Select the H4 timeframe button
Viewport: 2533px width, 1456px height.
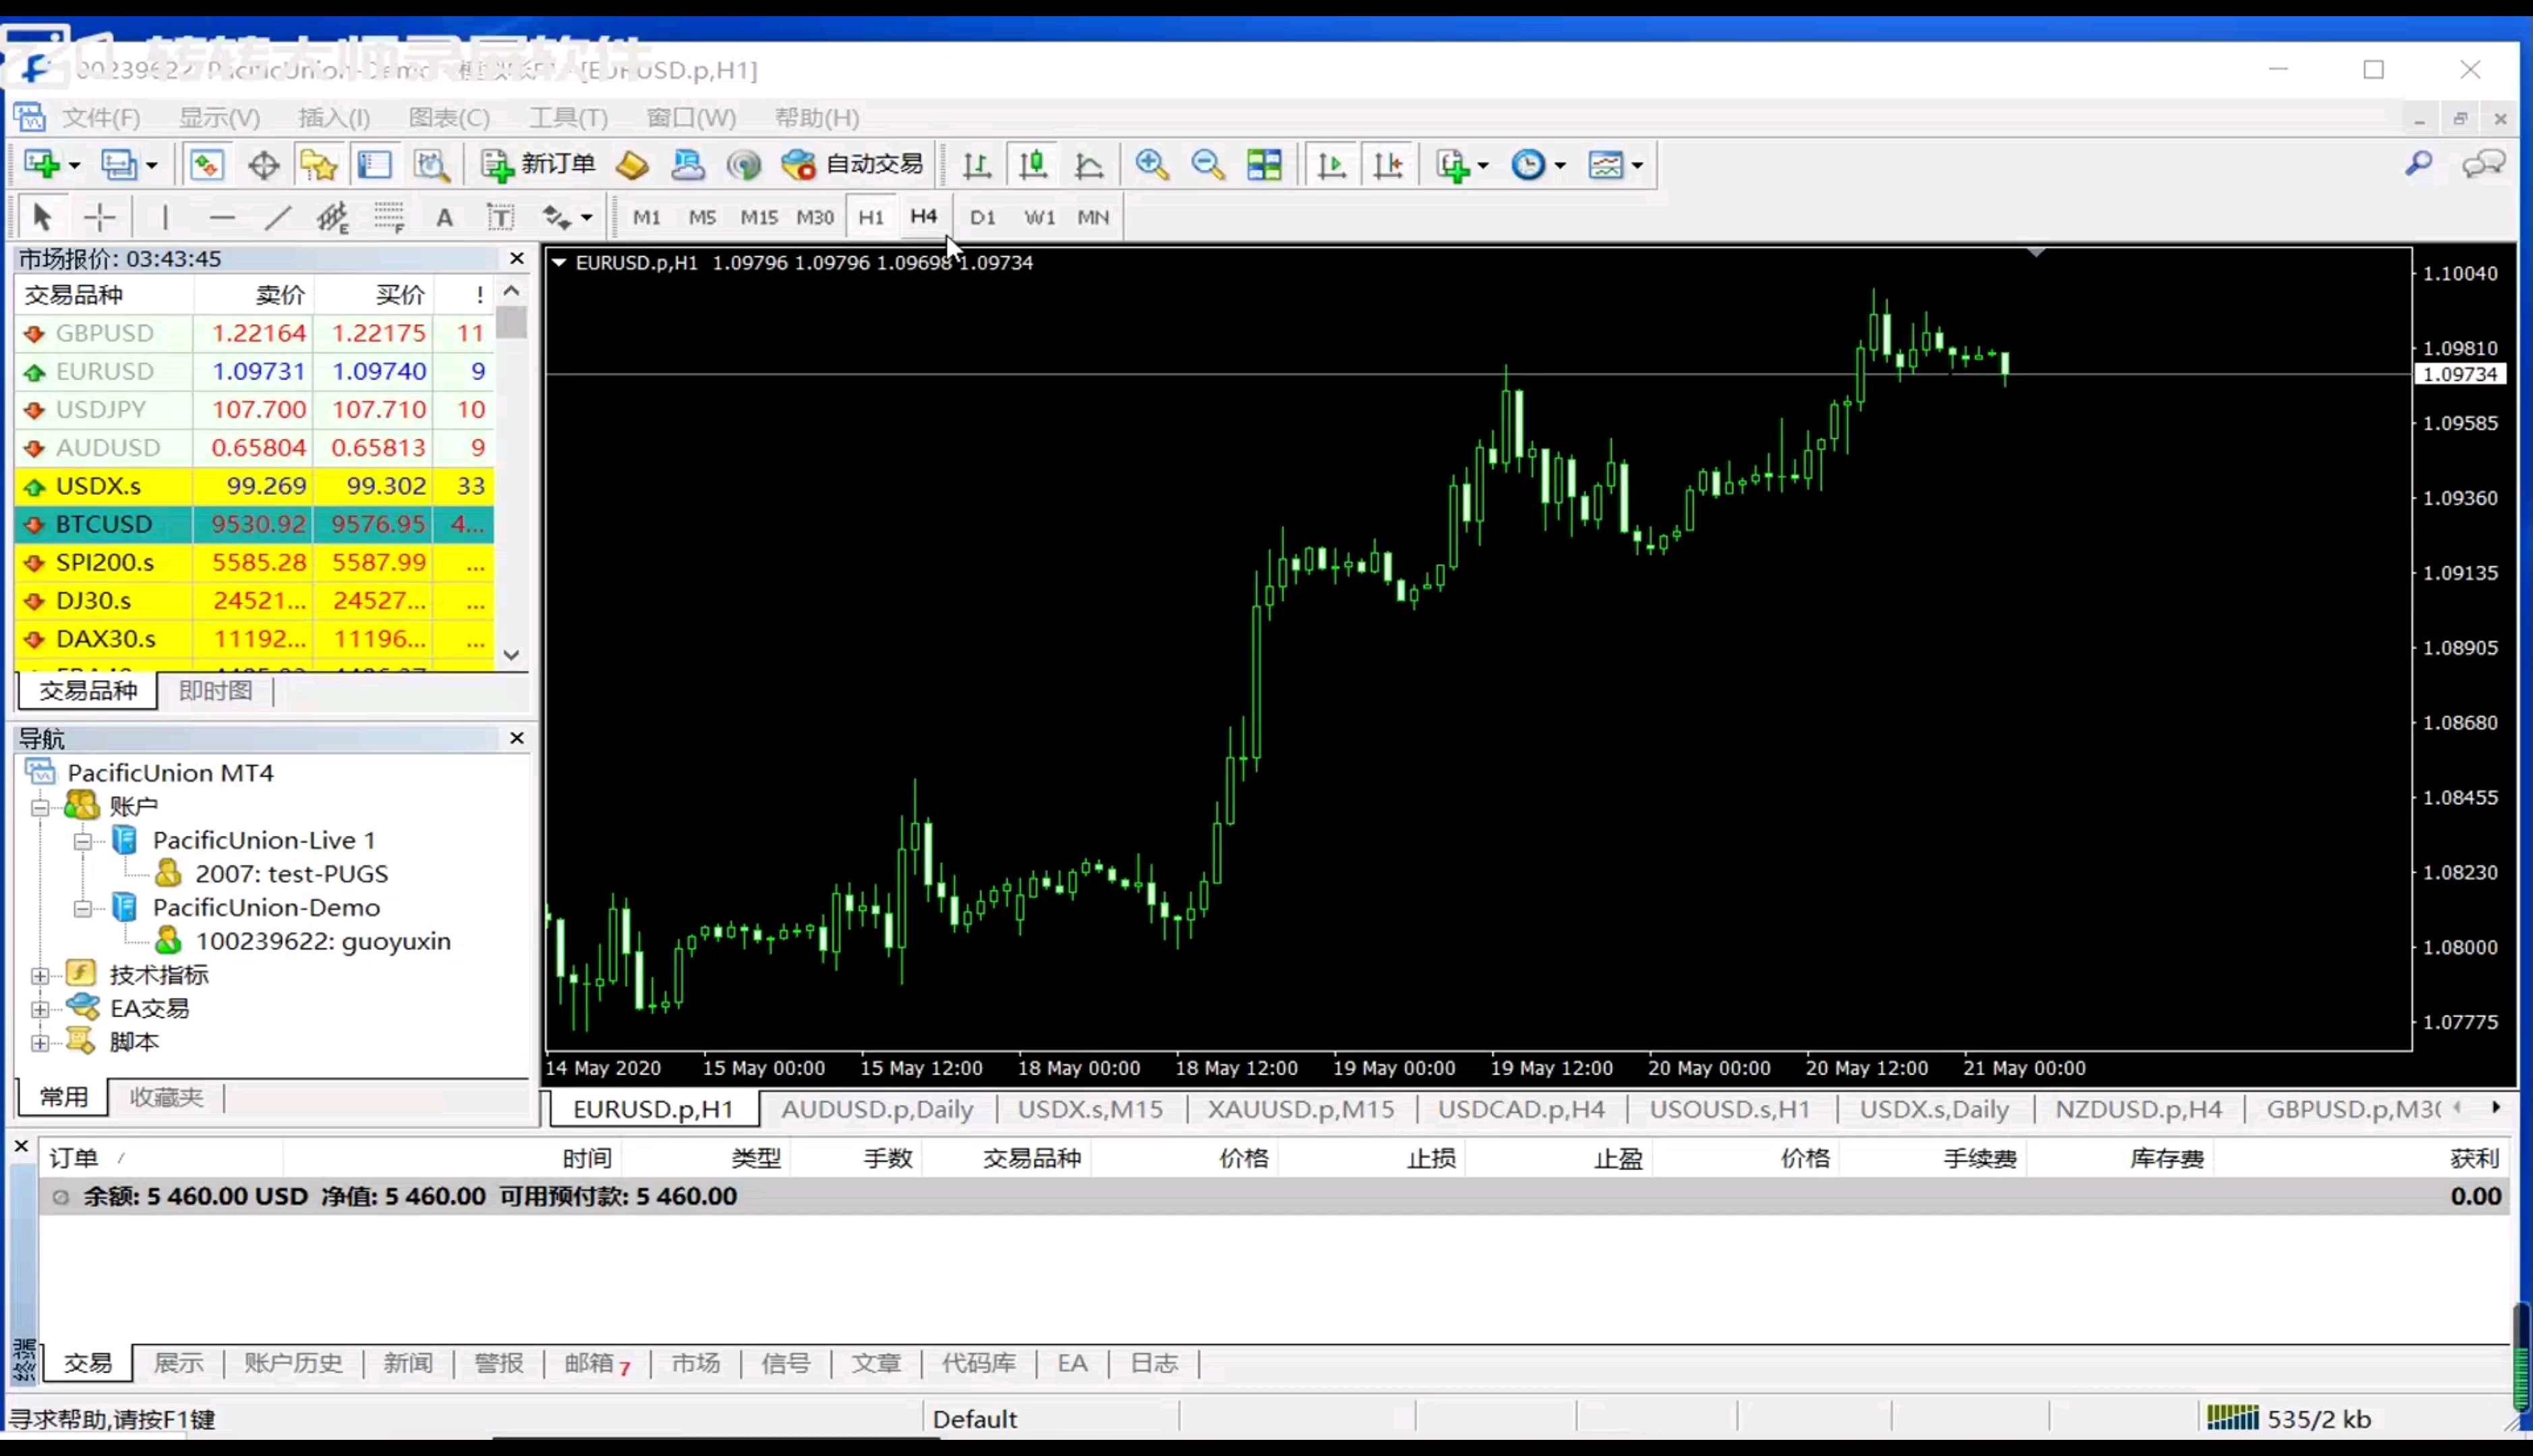pos(923,217)
